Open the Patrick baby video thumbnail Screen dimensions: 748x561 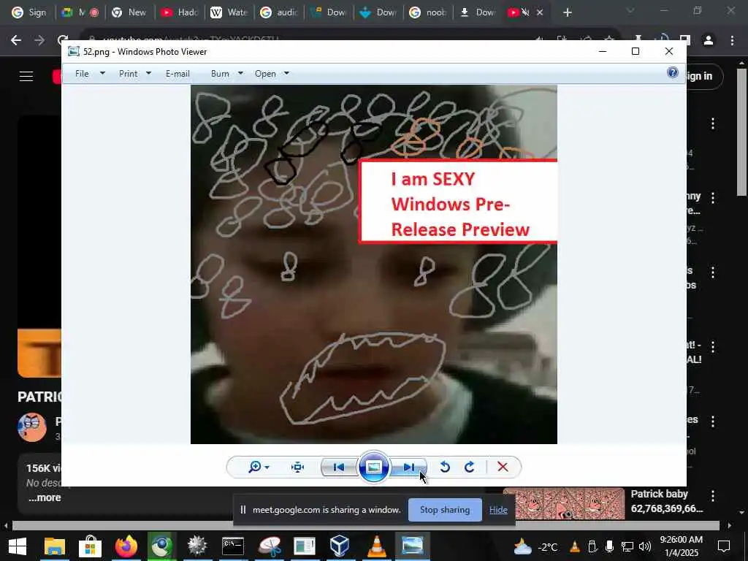click(x=564, y=503)
